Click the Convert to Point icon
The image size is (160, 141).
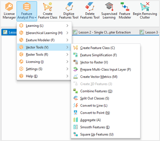coord(76,113)
